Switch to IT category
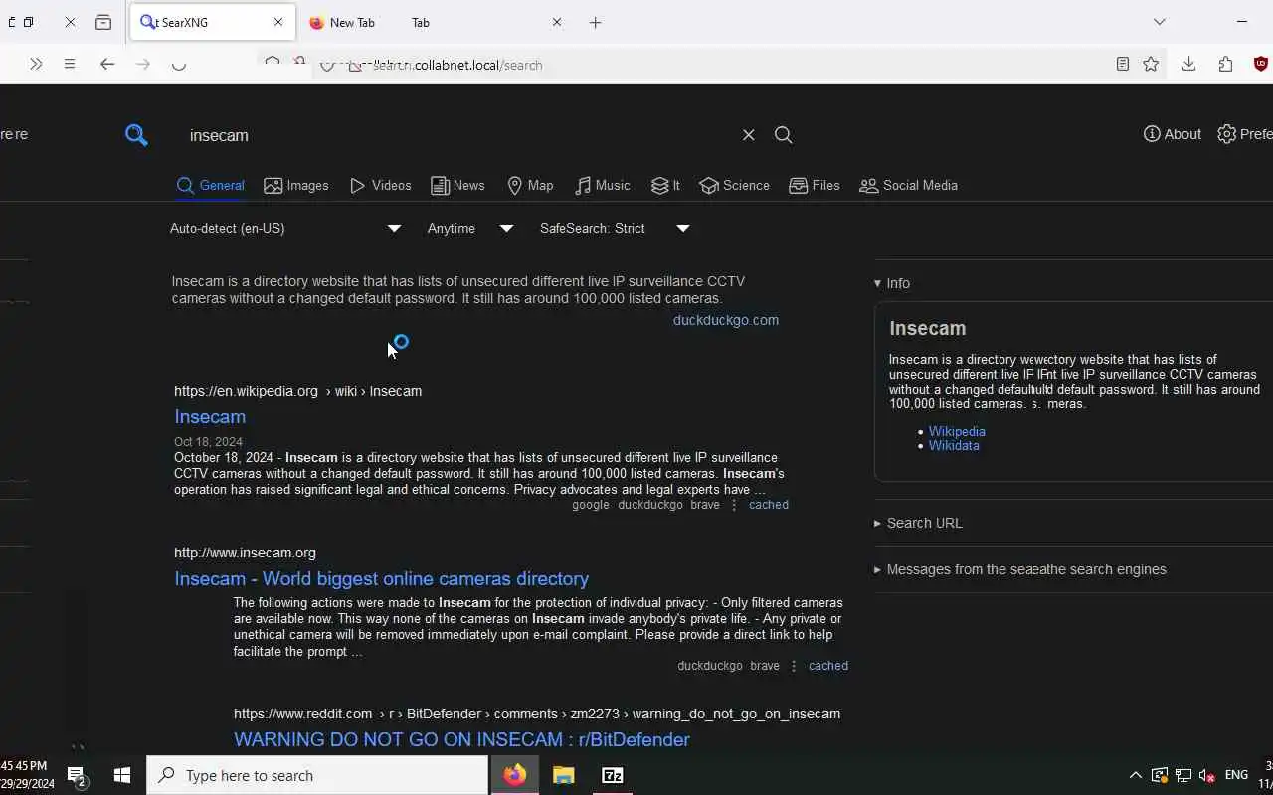 pyautogui.click(x=665, y=185)
